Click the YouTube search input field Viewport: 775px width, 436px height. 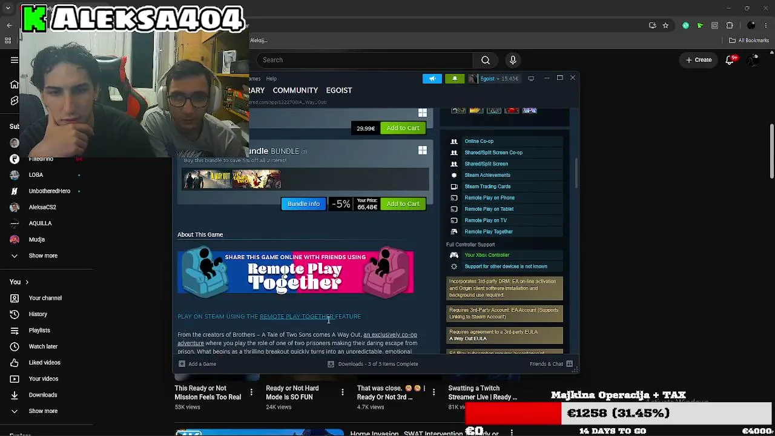pyautogui.click(x=364, y=60)
